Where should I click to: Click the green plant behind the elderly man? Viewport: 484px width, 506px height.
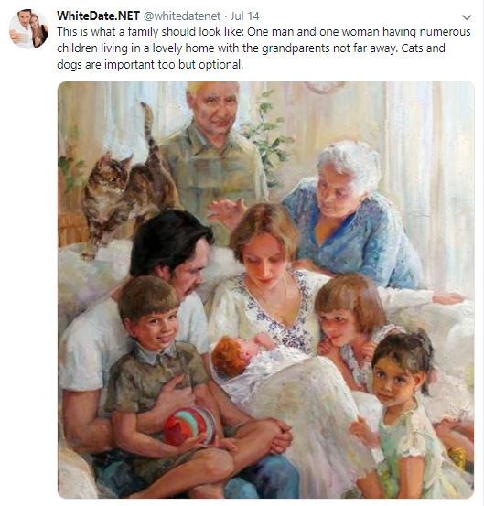(266, 135)
